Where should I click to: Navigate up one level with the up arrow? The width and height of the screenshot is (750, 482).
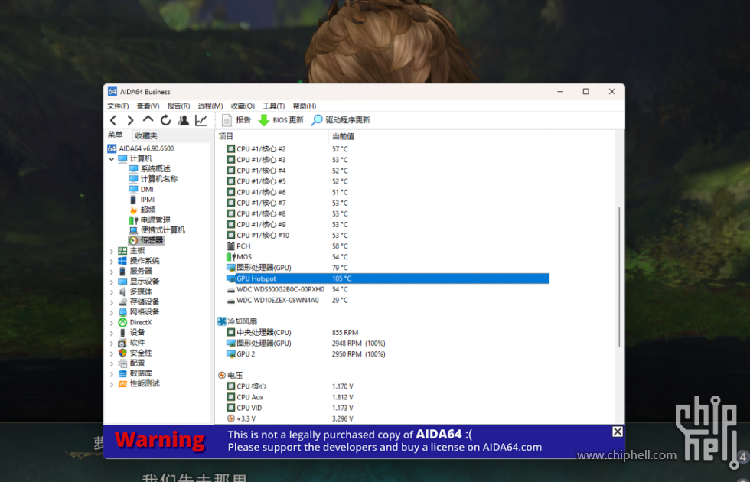(148, 120)
